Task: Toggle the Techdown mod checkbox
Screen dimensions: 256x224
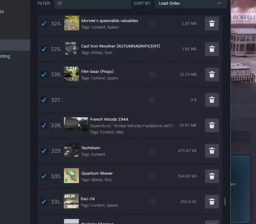Action: [43, 151]
